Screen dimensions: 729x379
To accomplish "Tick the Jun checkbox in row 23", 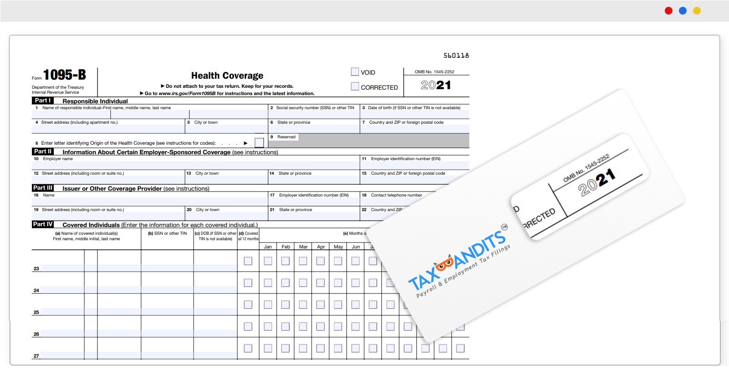I will click(x=355, y=261).
